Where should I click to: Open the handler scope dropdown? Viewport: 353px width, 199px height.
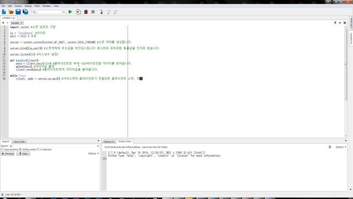17,23
